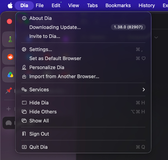Click the Services gears icon
This screenshot has width=168, height=160.
pos(24,90)
